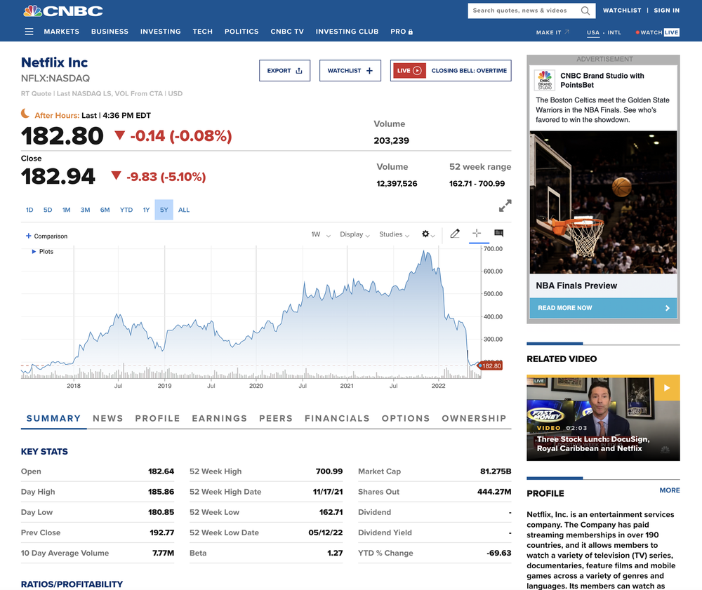The width and height of the screenshot is (702, 590).
Task: Select the 5Y chart range
Action: click(164, 210)
